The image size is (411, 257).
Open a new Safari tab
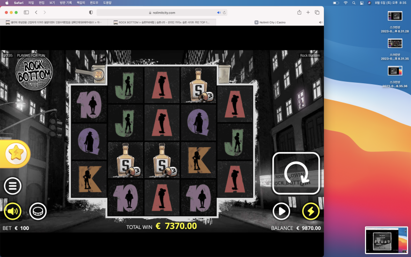tap(308, 12)
